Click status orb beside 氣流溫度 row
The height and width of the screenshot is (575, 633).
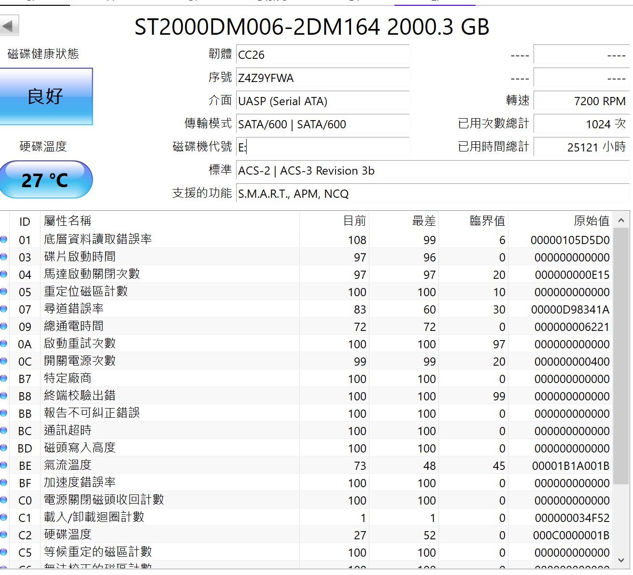4,465
